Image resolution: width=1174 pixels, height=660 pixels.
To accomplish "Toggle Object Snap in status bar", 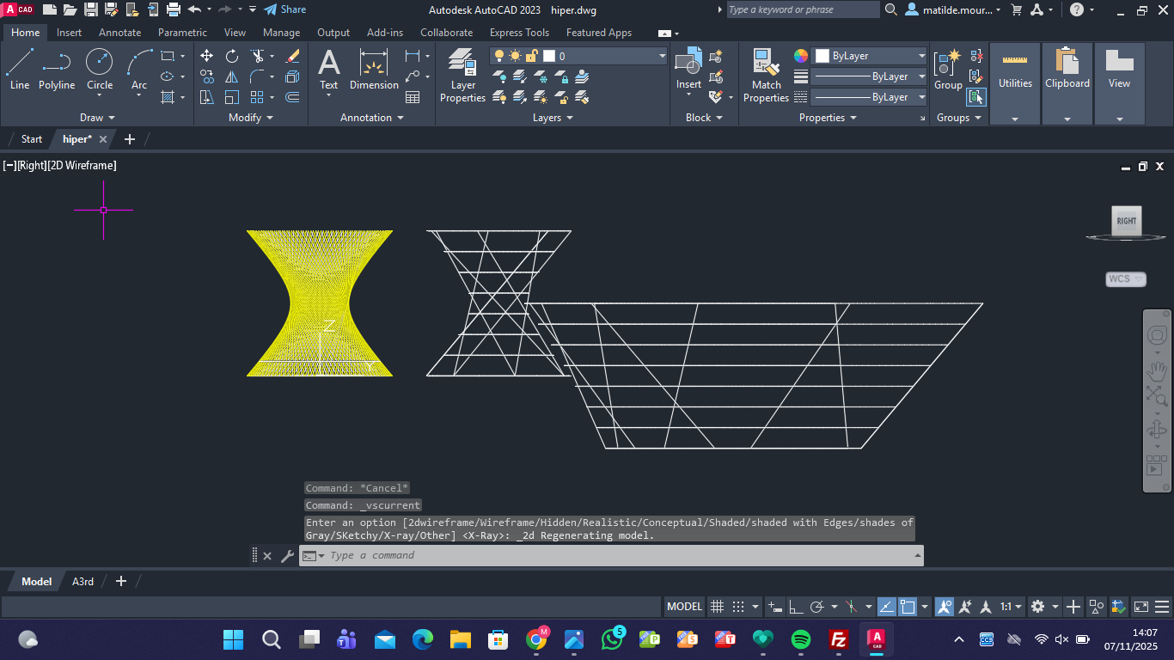I will point(908,607).
